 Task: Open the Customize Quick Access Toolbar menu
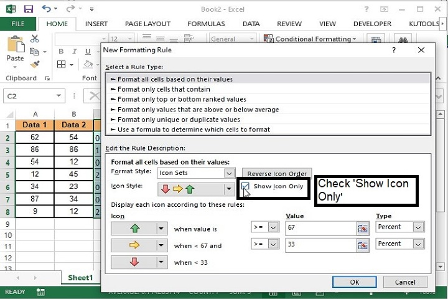[x=91, y=9]
